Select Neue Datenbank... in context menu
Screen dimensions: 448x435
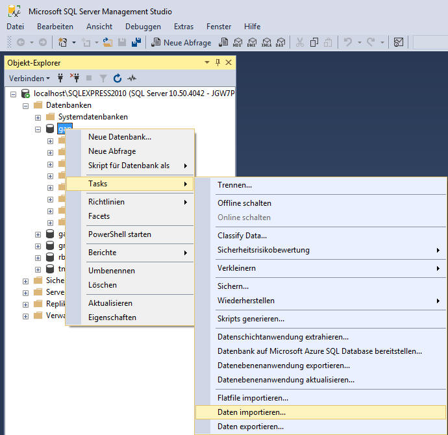(130, 137)
